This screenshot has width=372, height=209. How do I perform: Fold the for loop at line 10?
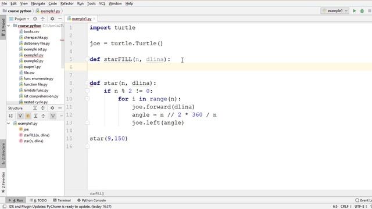point(87,99)
